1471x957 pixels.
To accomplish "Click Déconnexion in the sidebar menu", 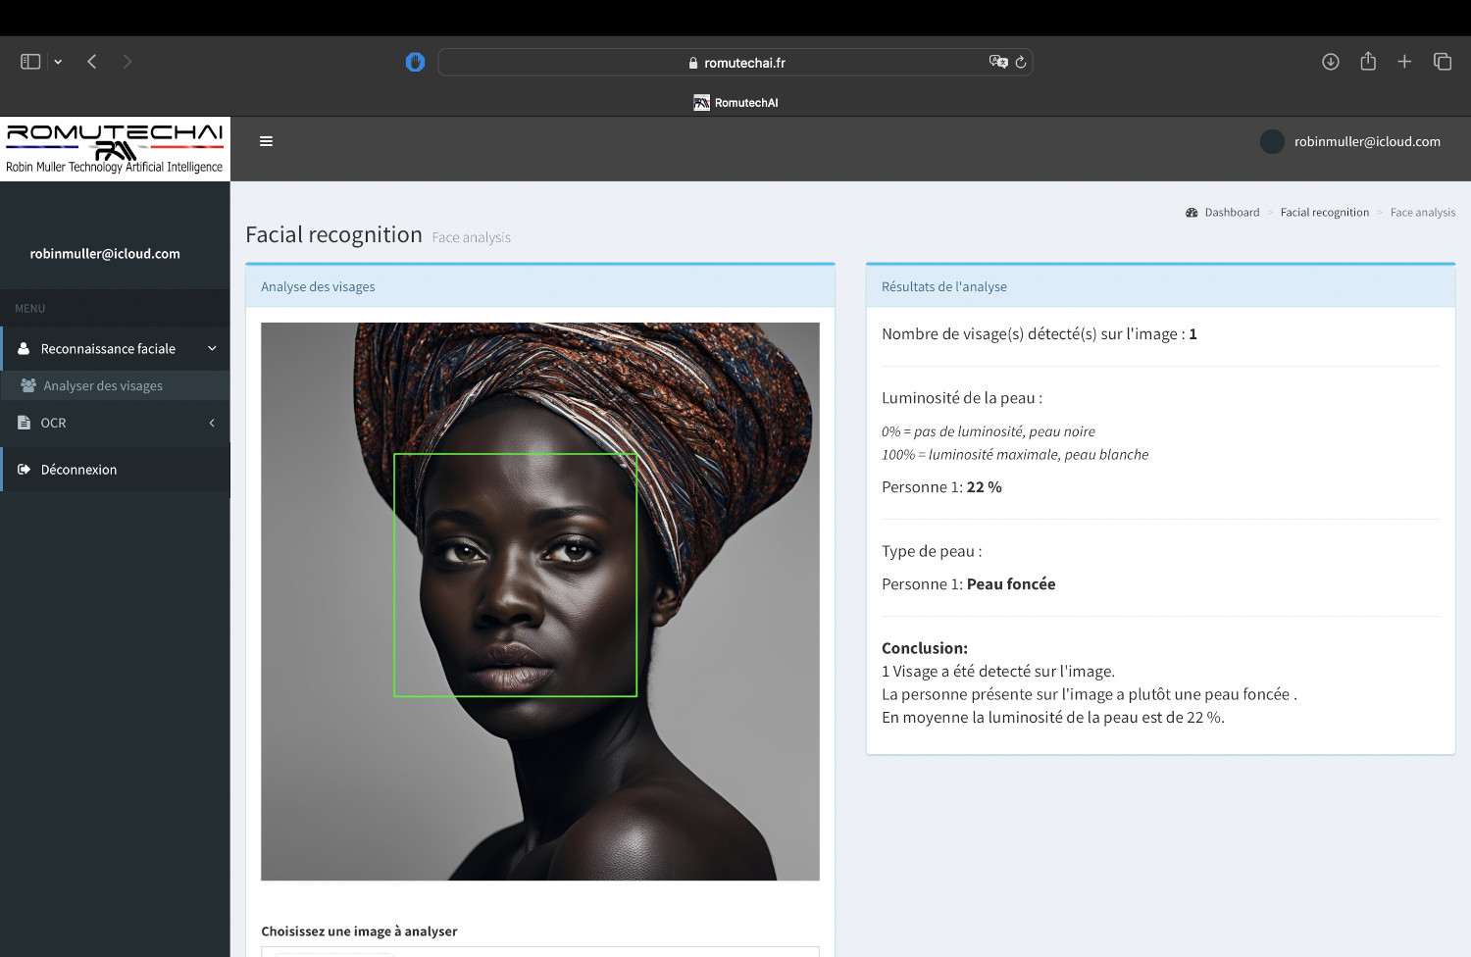I will 78,470.
